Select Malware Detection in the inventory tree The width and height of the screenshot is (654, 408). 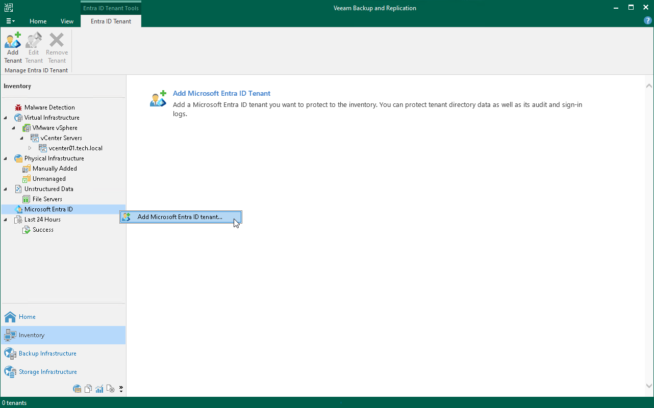(49, 107)
